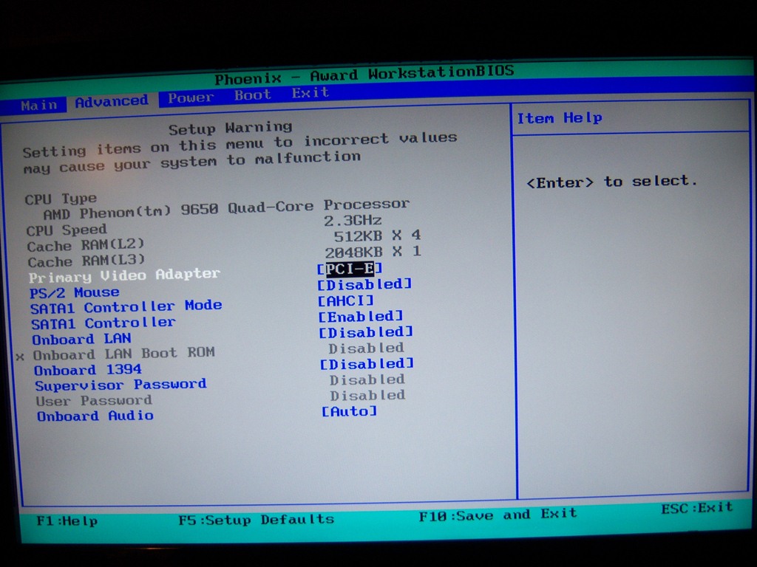
Task: Change the Onboard LAN Disabled value
Action: tap(366, 332)
